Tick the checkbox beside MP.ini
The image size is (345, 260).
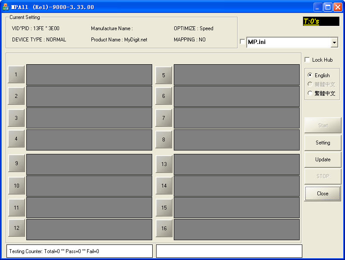pos(242,42)
